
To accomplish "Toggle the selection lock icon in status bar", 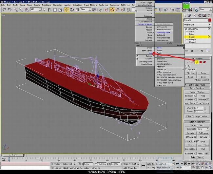I will (x=75, y=164).
